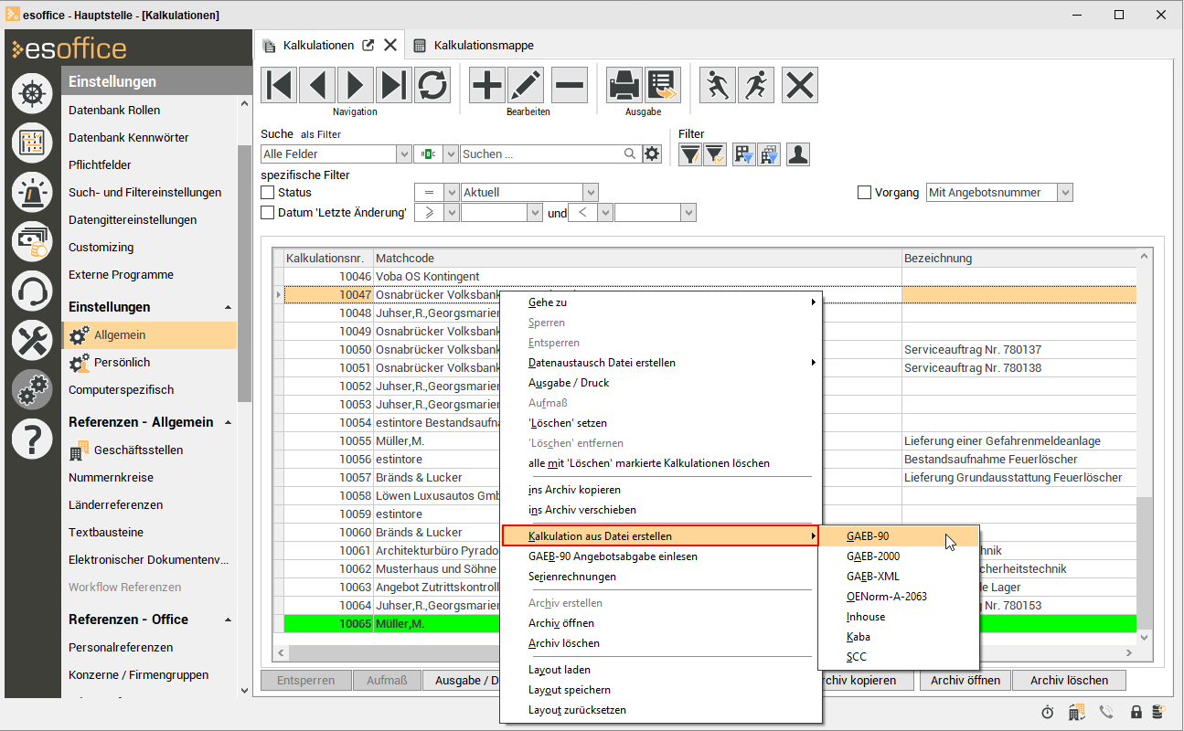The width and height of the screenshot is (1184, 731).
Task: Open the ship wheel sidebar module
Action: pyautogui.click(x=33, y=94)
